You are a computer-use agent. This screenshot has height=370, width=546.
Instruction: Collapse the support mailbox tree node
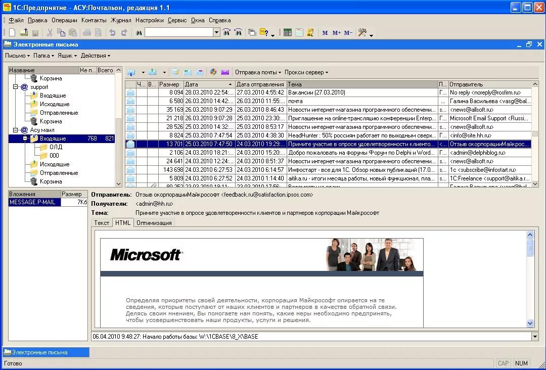15,86
